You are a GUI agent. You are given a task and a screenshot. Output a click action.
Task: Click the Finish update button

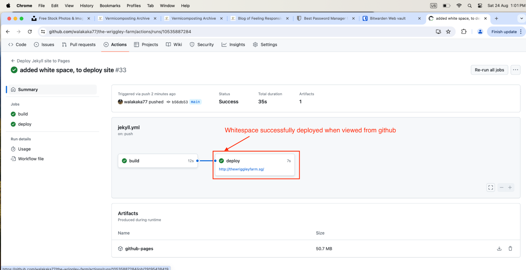click(x=504, y=32)
